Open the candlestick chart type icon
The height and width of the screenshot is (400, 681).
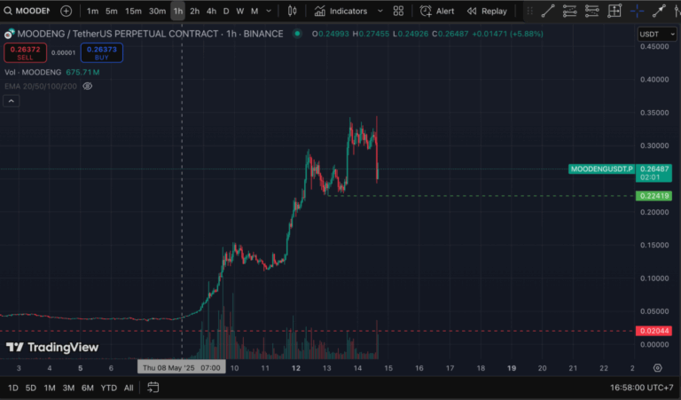point(292,11)
